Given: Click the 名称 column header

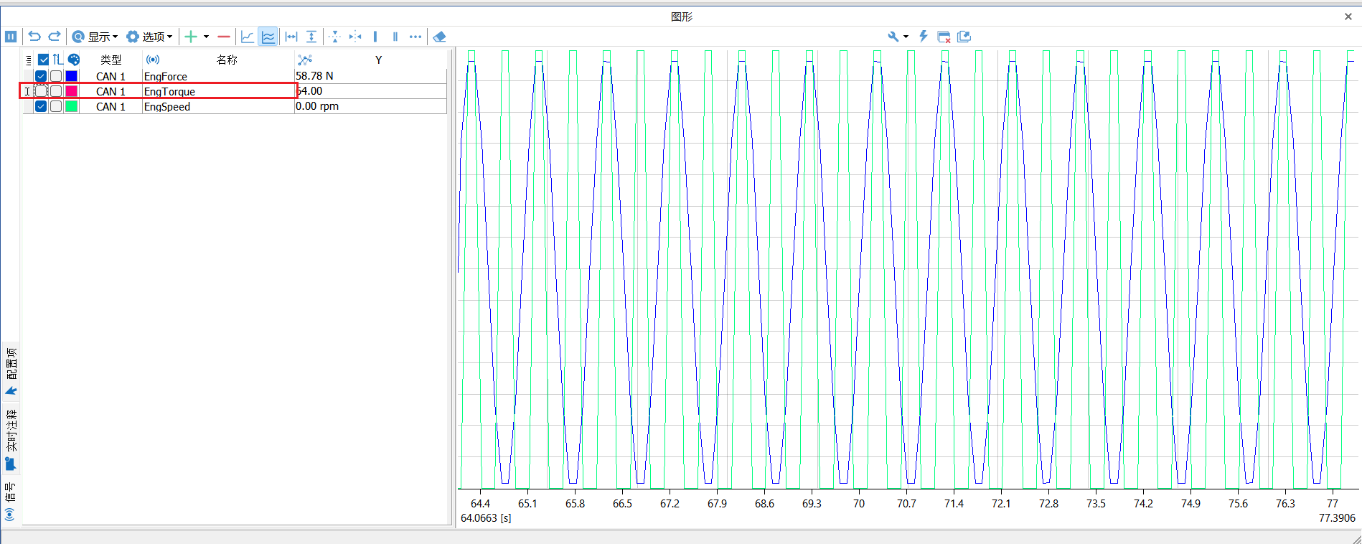Looking at the screenshot, I should pos(227,60).
